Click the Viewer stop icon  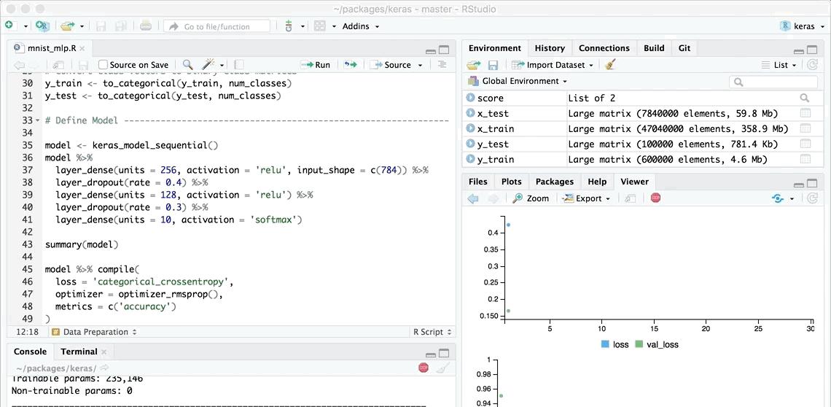(x=655, y=198)
